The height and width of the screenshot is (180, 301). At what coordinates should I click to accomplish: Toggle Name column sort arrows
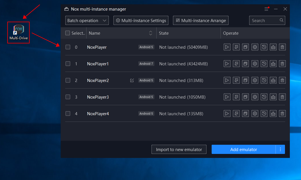(151, 33)
